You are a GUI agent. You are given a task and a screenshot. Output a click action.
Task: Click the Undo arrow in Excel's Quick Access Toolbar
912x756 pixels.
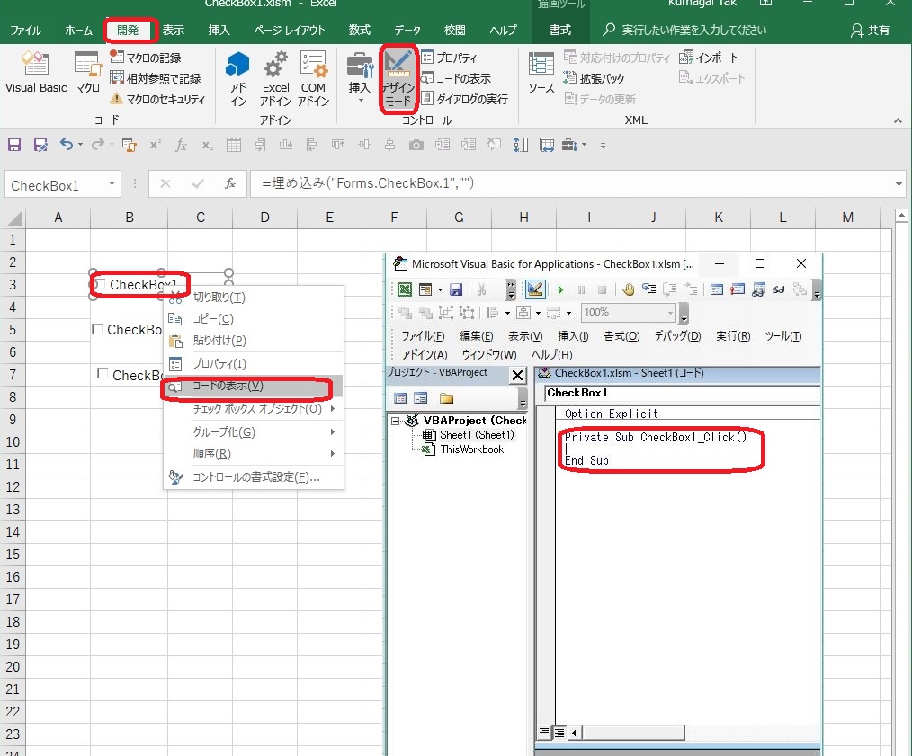tap(67, 144)
